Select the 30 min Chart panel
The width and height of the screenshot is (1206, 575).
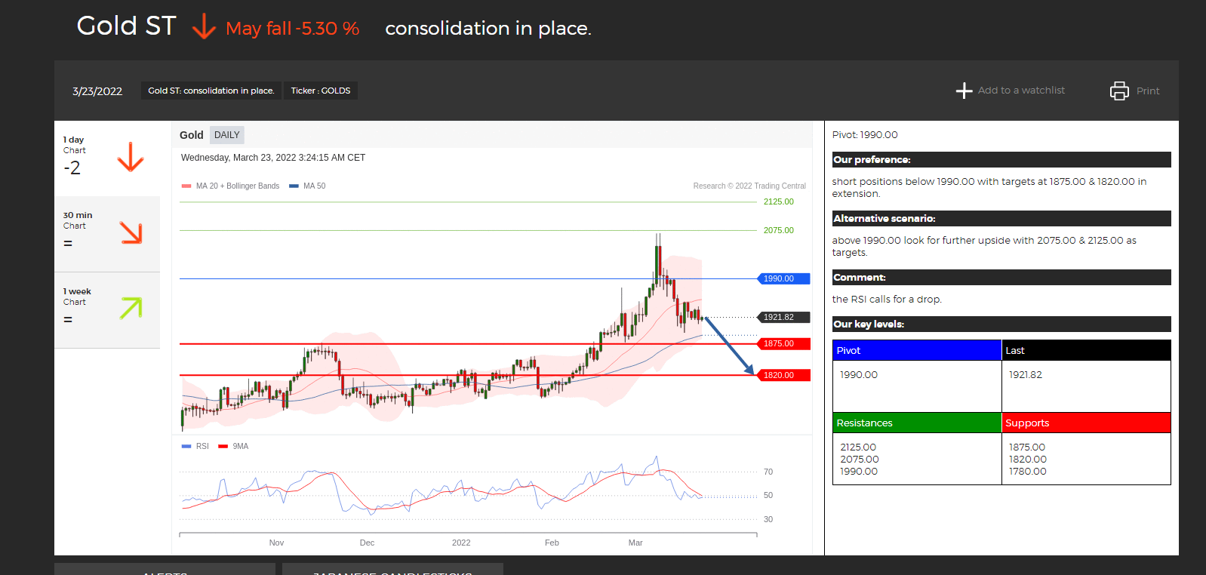[x=107, y=234]
